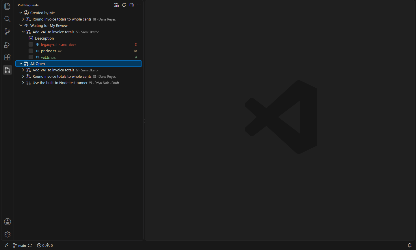Click the main branch in status bar
416x250 pixels.
(20, 245)
